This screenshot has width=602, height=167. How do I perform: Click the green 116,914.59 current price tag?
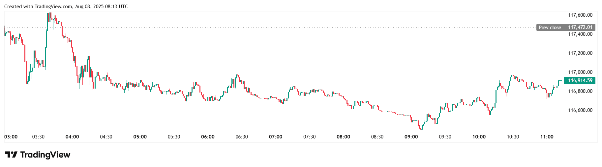click(x=580, y=80)
